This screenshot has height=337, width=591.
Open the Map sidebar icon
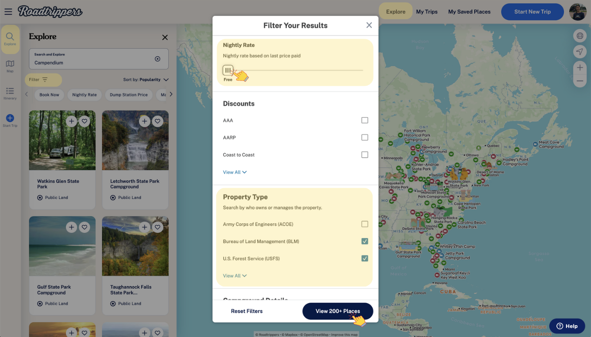[10, 66]
